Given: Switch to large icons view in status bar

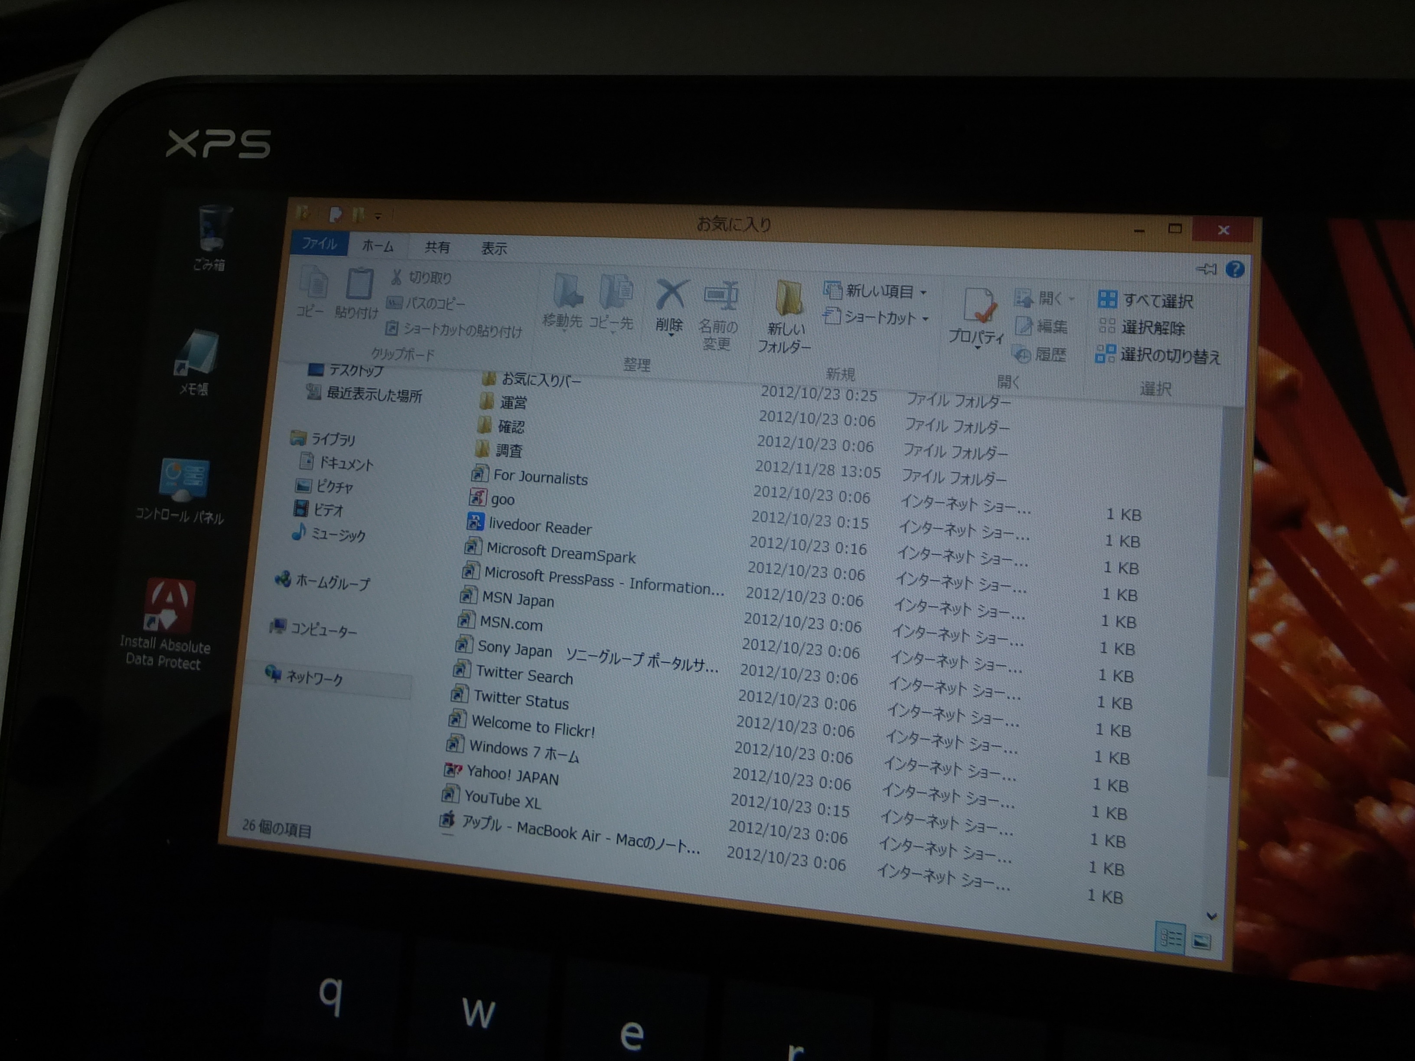Looking at the screenshot, I should (x=1201, y=941).
